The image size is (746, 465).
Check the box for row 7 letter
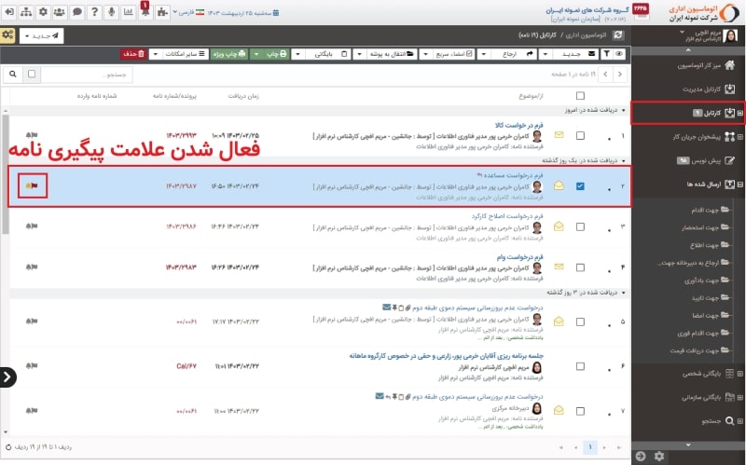pyautogui.click(x=580, y=411)
